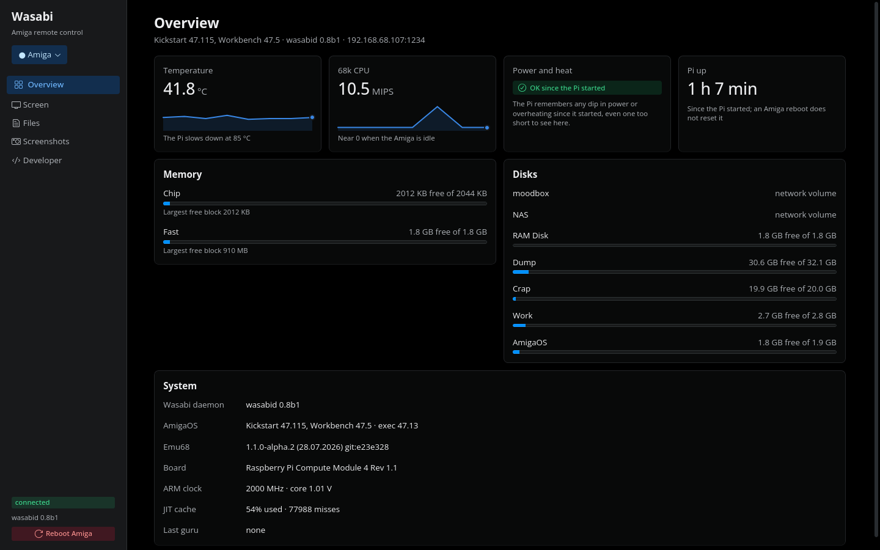Click the Dump disk usage bar
Image resolution: width=880 pixels, height=550 pixels.
coord(675,272)
